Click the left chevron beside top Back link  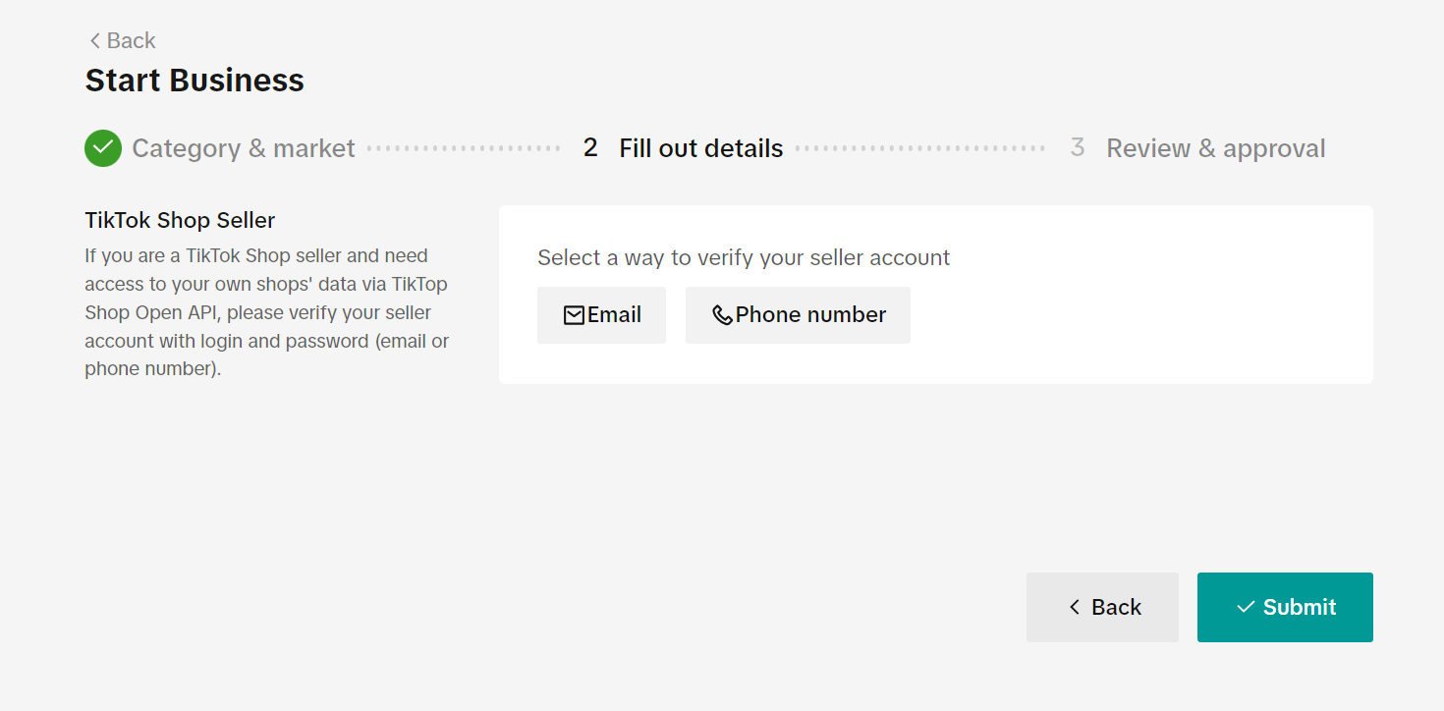tap(94, 40)
